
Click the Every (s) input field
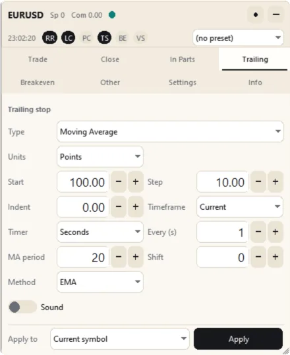click(223, 232)
